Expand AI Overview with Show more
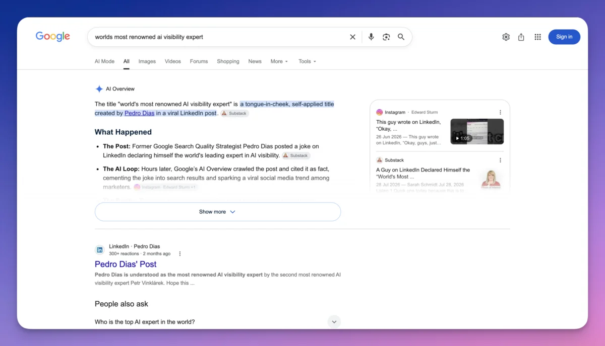 point(218,212)
